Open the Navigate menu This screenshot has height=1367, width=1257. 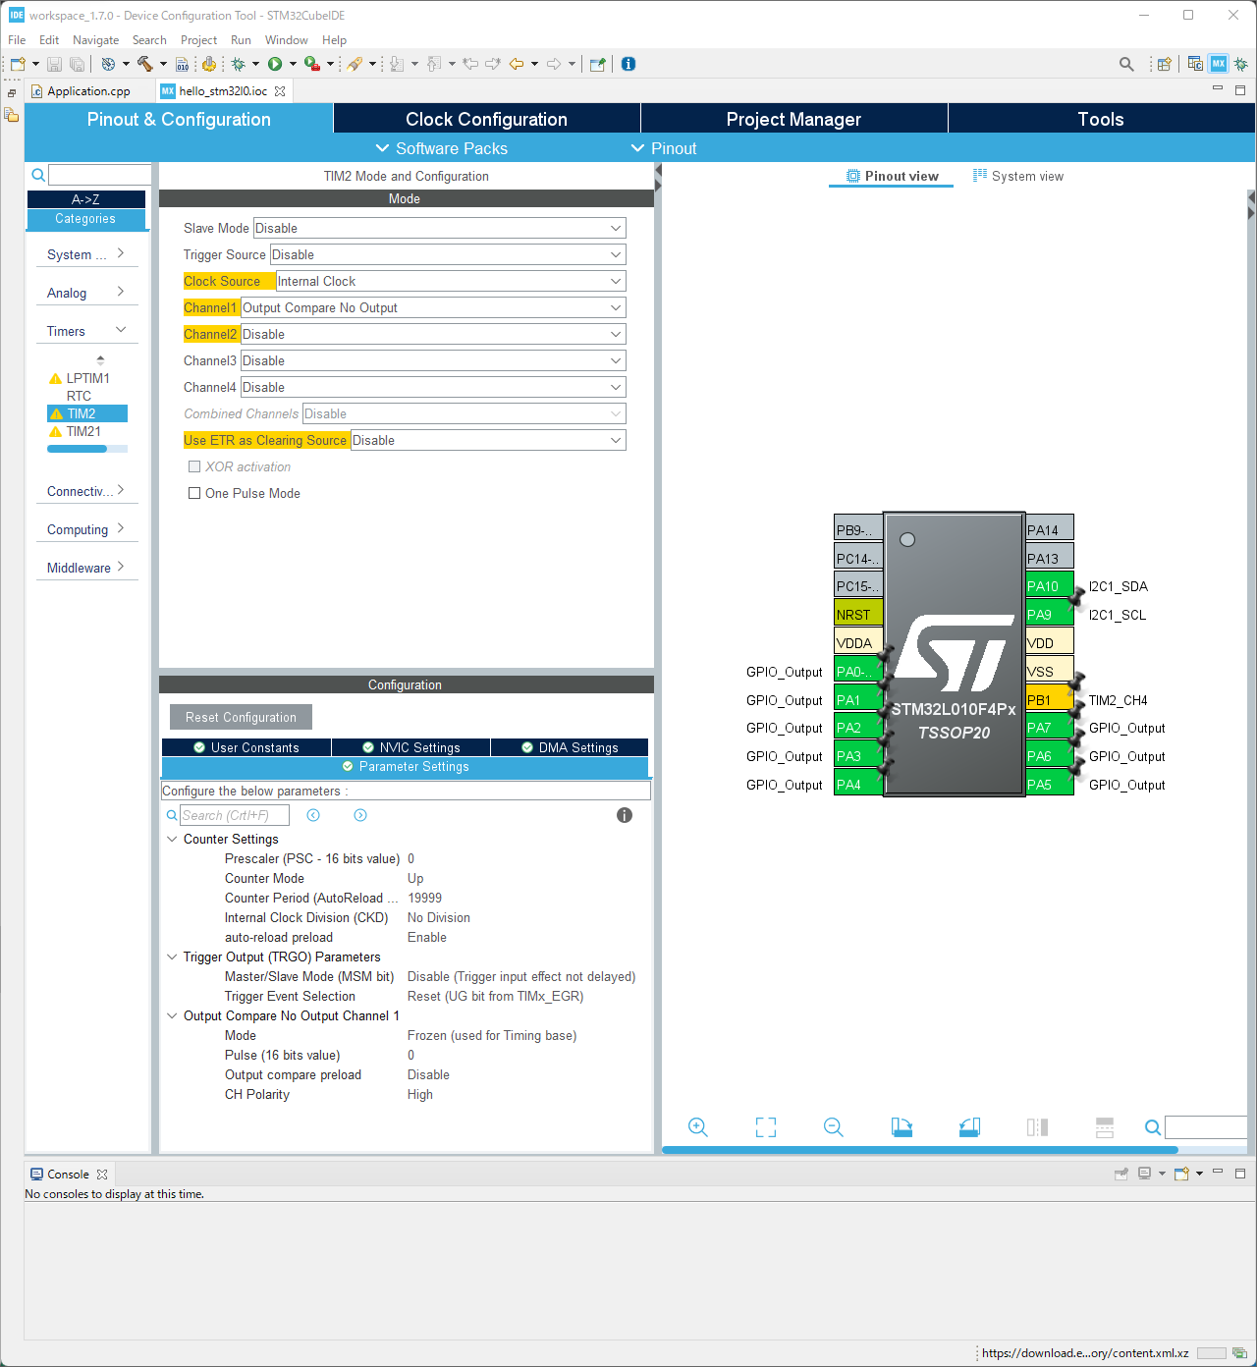coord(95,40)
